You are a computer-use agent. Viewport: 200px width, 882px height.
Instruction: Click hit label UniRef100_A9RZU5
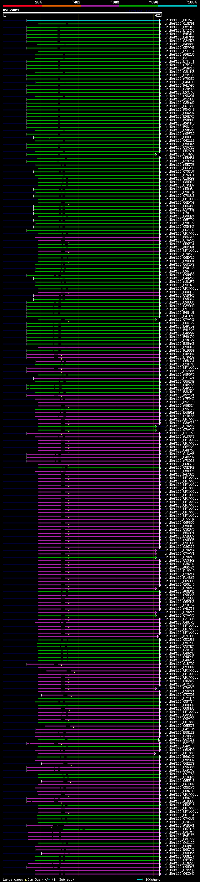point(179,54)
